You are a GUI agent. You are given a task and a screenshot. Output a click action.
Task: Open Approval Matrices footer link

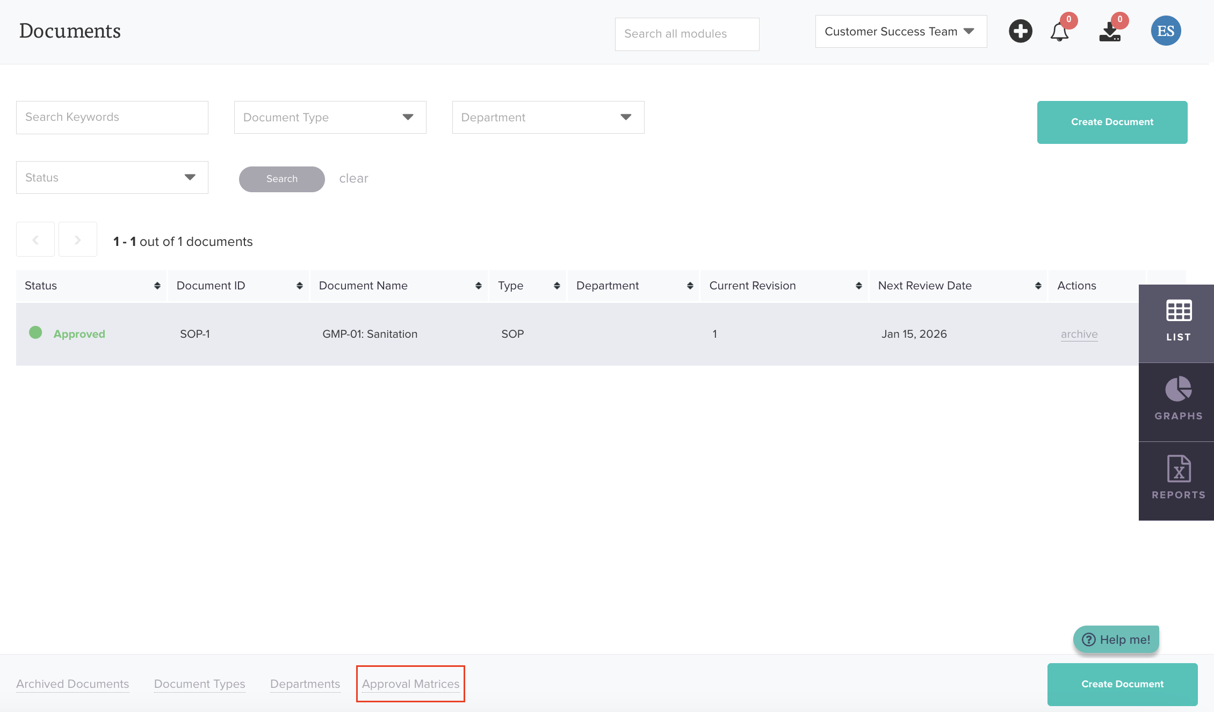(x=410, y=684)
